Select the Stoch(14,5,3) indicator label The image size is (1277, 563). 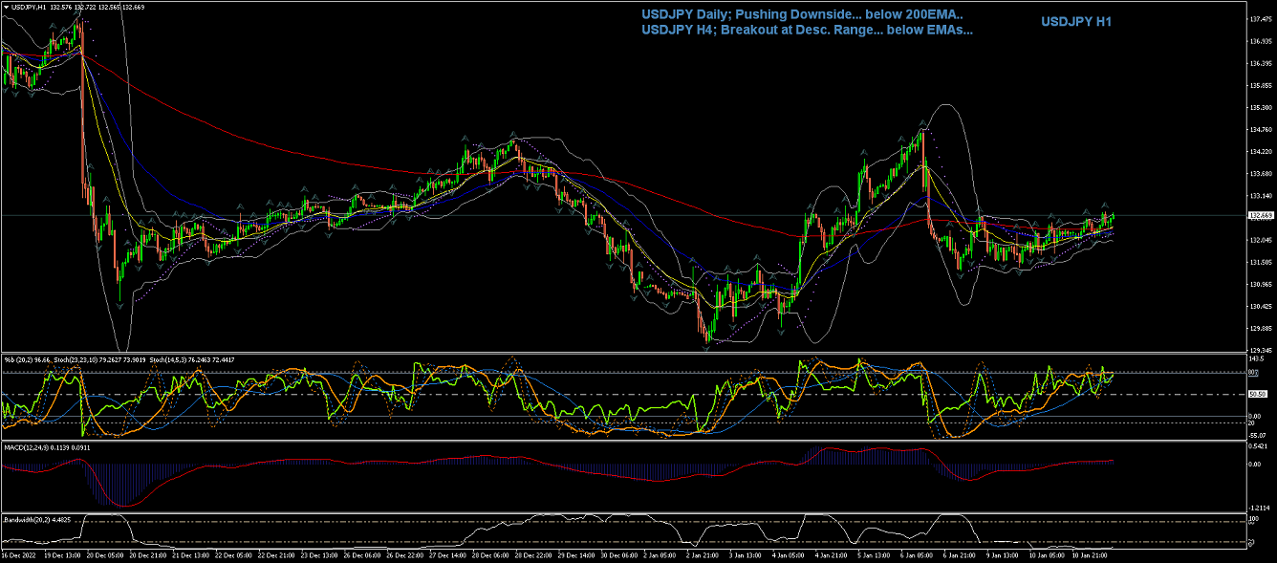169,359
